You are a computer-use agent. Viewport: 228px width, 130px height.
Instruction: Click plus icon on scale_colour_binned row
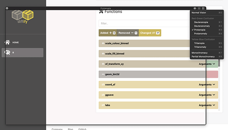tap(103, 43)
